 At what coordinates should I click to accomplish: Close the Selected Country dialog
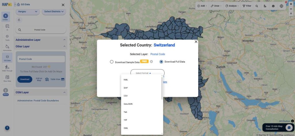tap(196, 42)
